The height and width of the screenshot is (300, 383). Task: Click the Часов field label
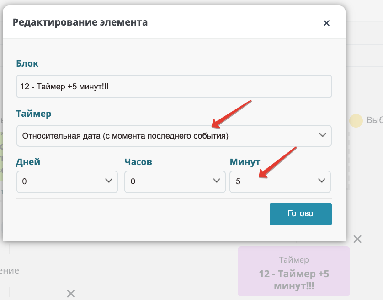[138, 162]
